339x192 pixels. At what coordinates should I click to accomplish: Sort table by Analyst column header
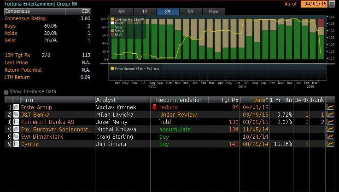point(123,100)
